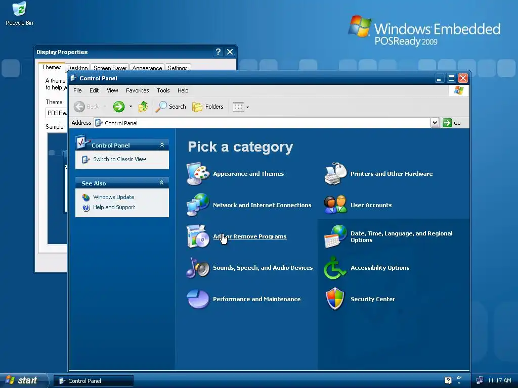Switch to Desktop tab in Display Properties
This screenshot has width=518, height=388.
77,68
